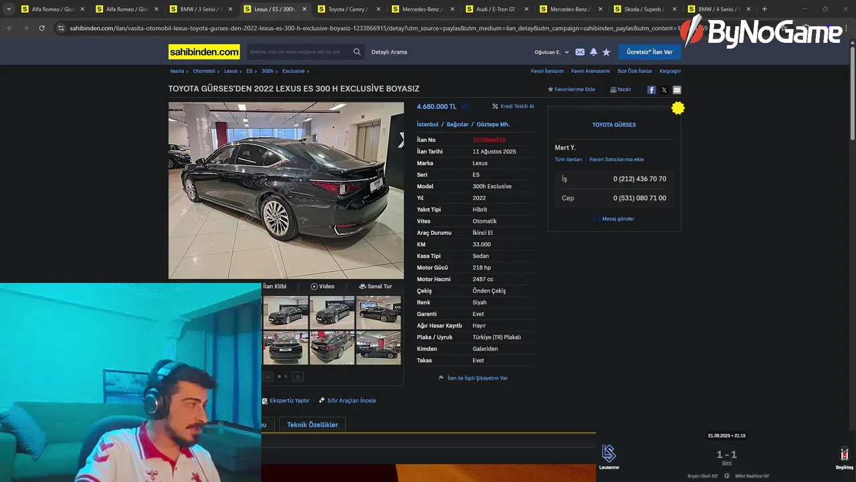Close the Toyota / Camry tab
The width and height of the screenshot is (856, 482).
pyautogui.click(x=379, y=9)
